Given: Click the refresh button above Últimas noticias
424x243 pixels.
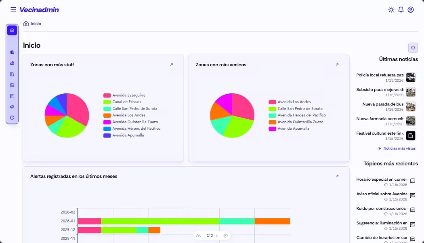Looking at the screenshot, I should pyautogui.click(x=413, y=48).
